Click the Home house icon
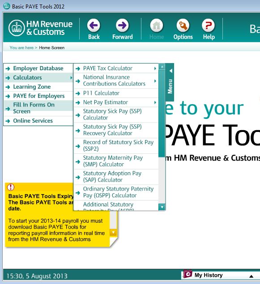Screen dimensions: 260x284 [x=157, y=25]
